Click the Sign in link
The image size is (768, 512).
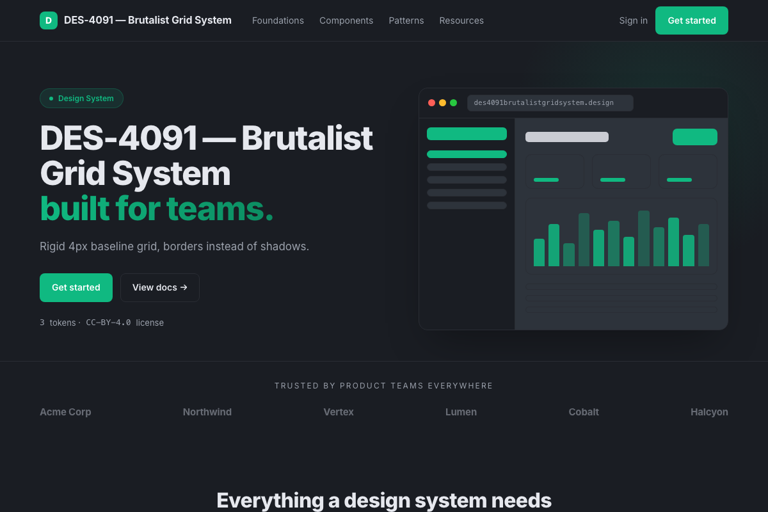click(x=634, y=20)
